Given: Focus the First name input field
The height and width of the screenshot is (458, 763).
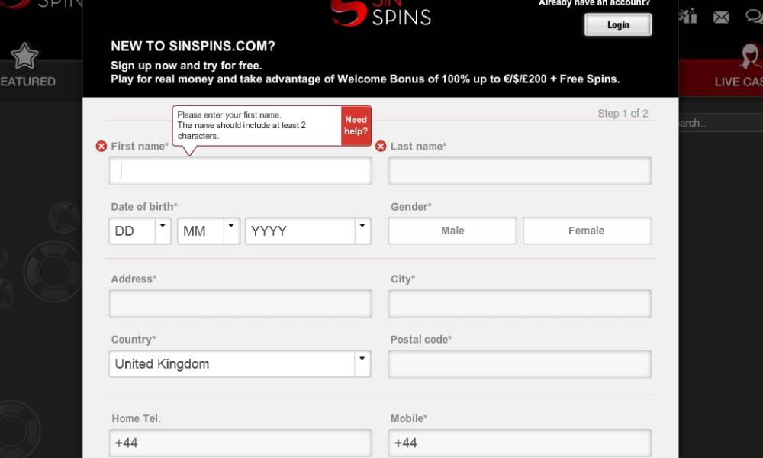Looking at the screenshot, I should [240, 171].
